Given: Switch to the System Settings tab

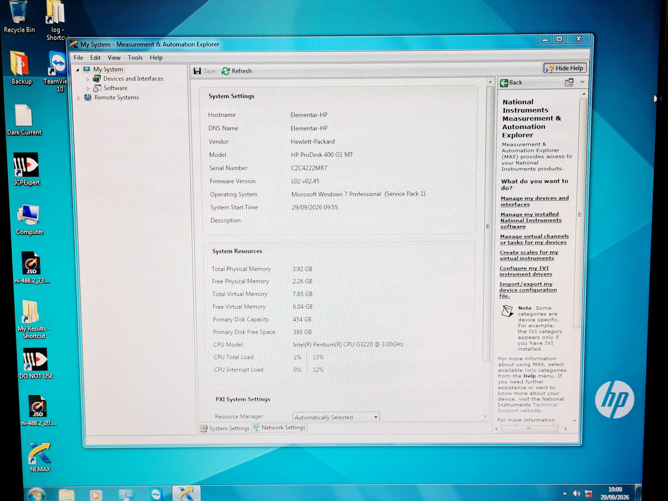Looking at the screenshot, I should point(225,428).
